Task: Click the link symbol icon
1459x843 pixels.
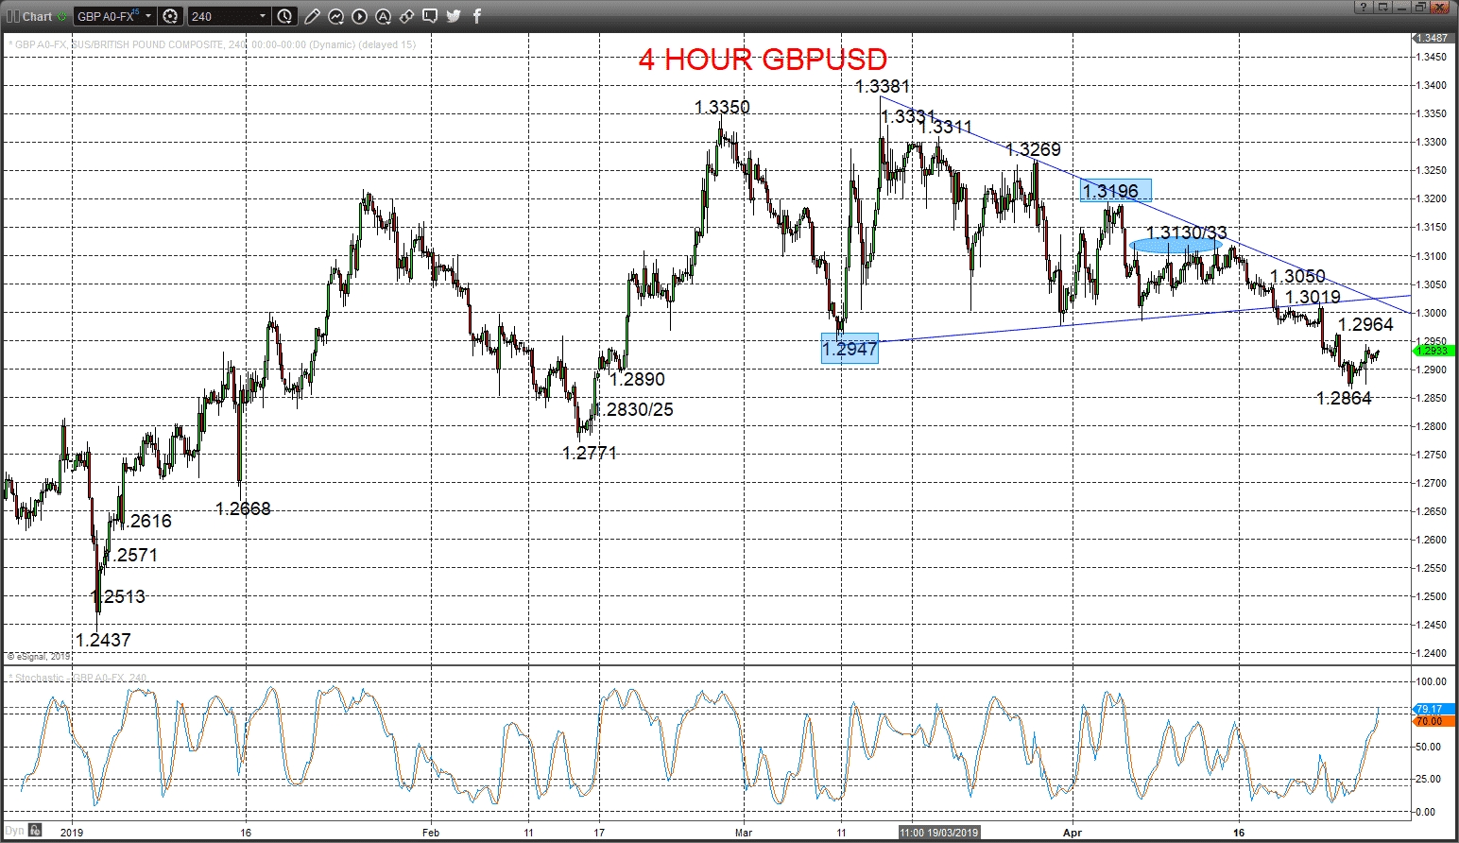Action: coord(407,16)
